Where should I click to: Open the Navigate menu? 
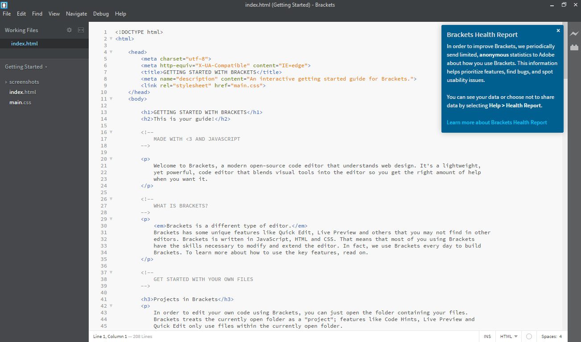point(76,13)
